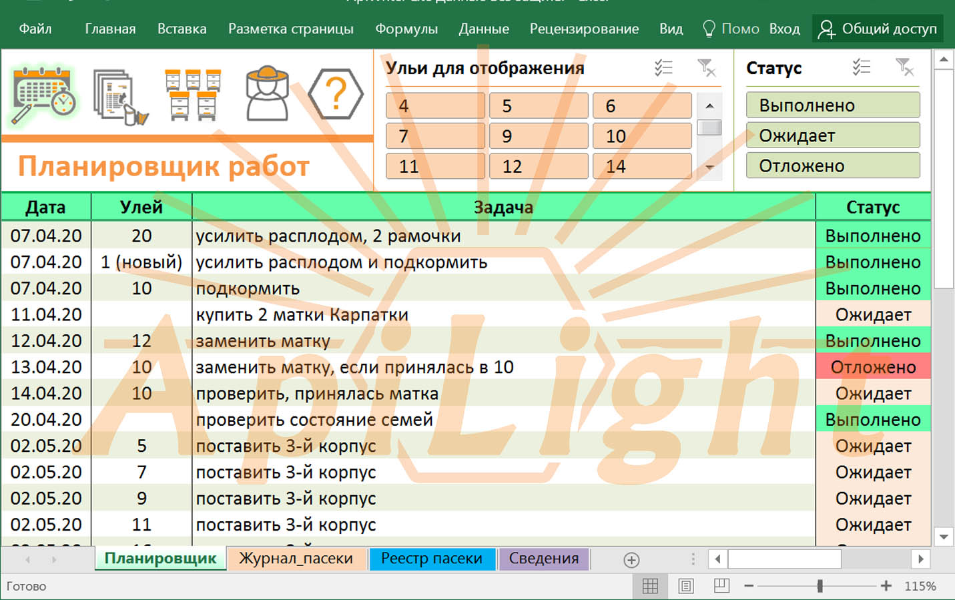Image resolution: width=955 pixels, height=600 pixels.
Task: Clear filter in Статус slicer
Action: tap(904, 67)
